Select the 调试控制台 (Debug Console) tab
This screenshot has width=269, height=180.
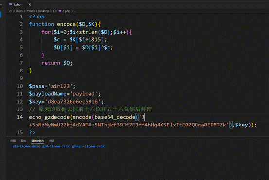[37, 141]
